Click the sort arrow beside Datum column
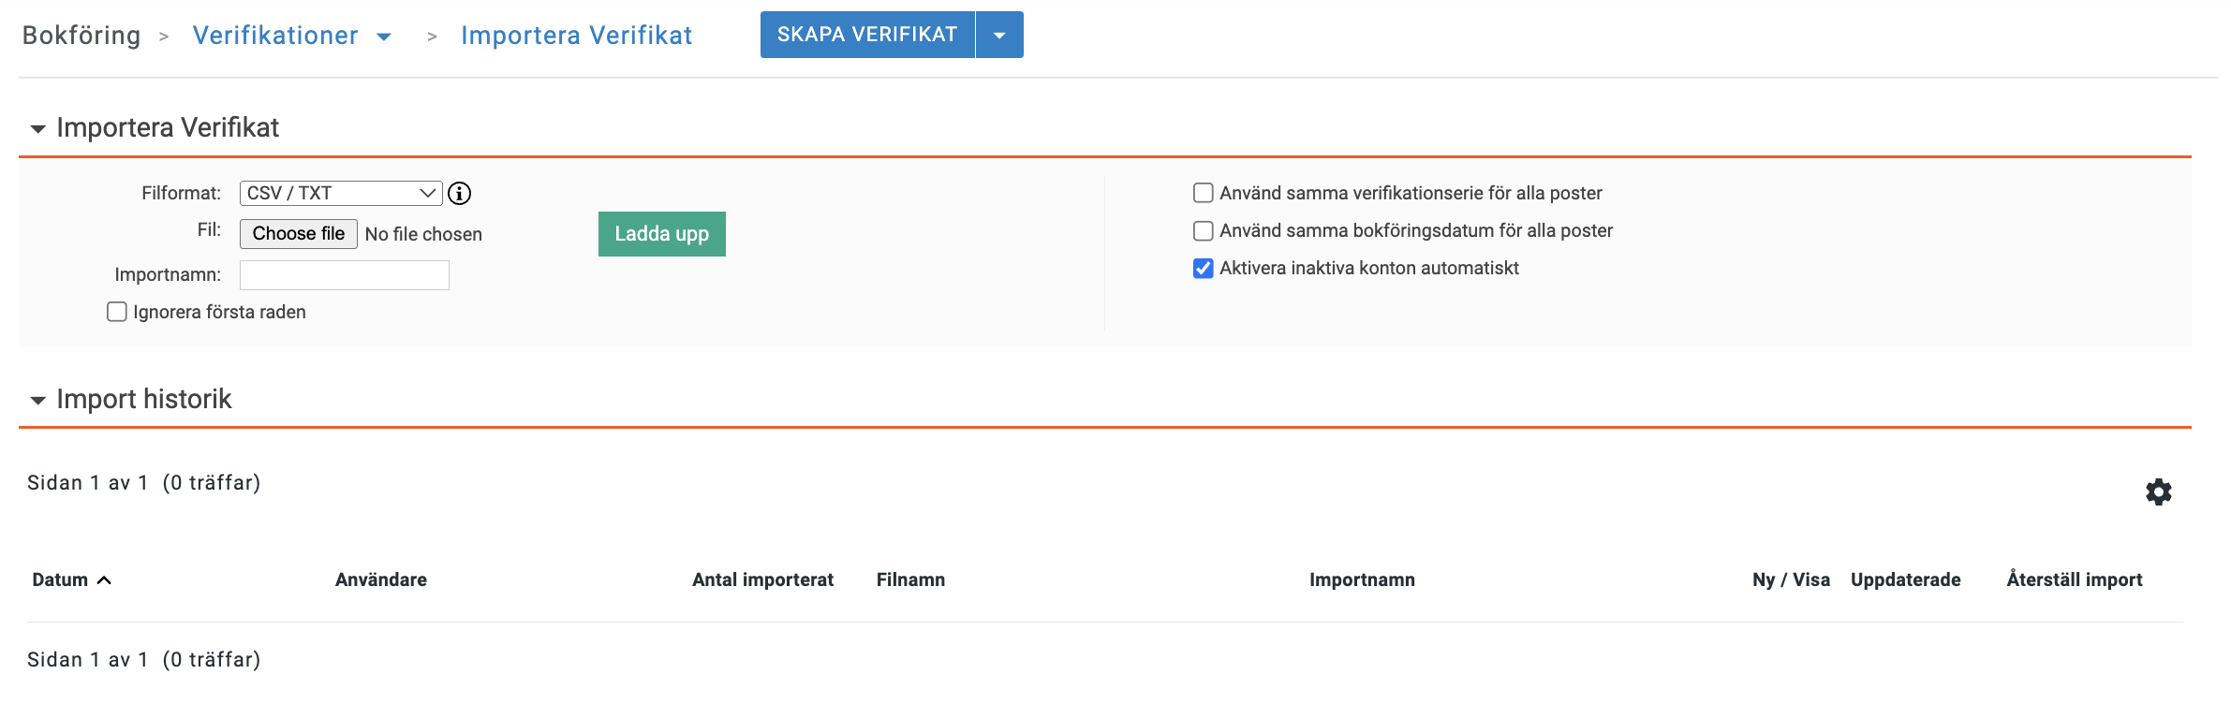Screen dimensions: 2231x704 [106, 579]
